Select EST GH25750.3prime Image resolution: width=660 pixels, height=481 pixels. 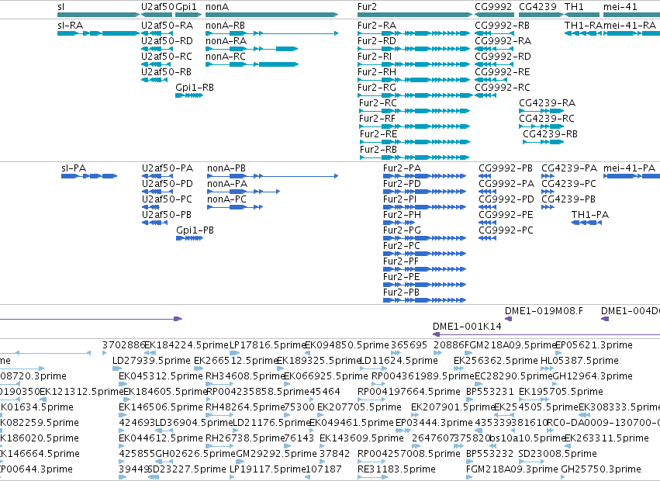click(x=564, y=477)
